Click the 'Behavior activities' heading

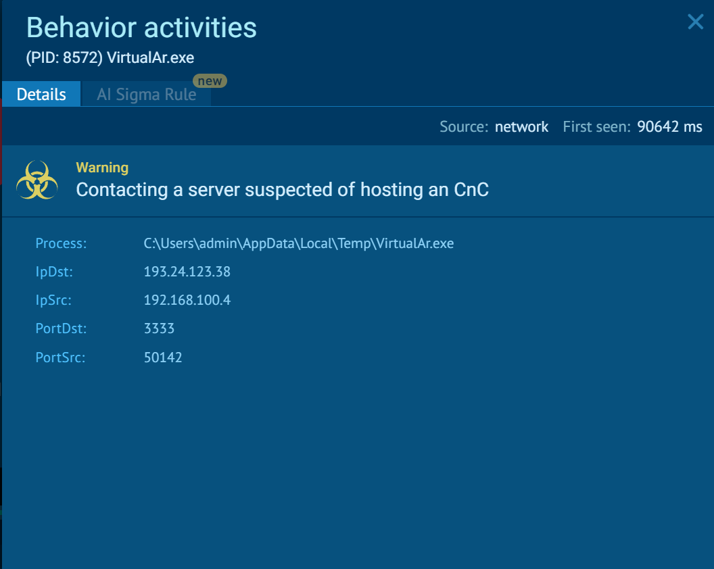[141, 28]
